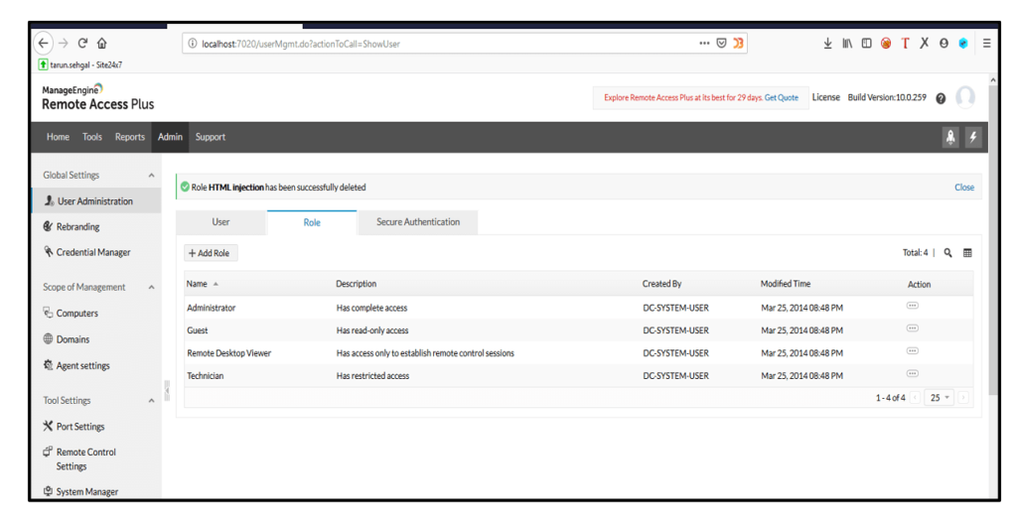
Task: Open the column chooser grid icon
Action: pyautogui.click(x=967, y=253)
